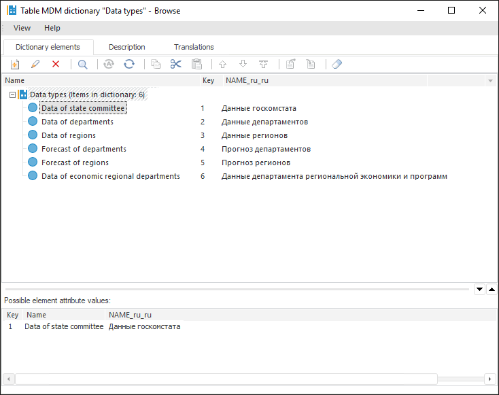
Task: Sort by the Name column header
Action: (x=101, y=80)
